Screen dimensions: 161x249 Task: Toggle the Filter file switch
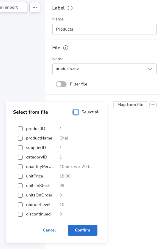(61, 84)
